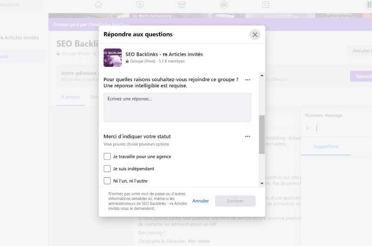Check Ni l'un, ni l'autre option
The height and width of the screenshot is (246, 372).
click(x=107, y=181)
